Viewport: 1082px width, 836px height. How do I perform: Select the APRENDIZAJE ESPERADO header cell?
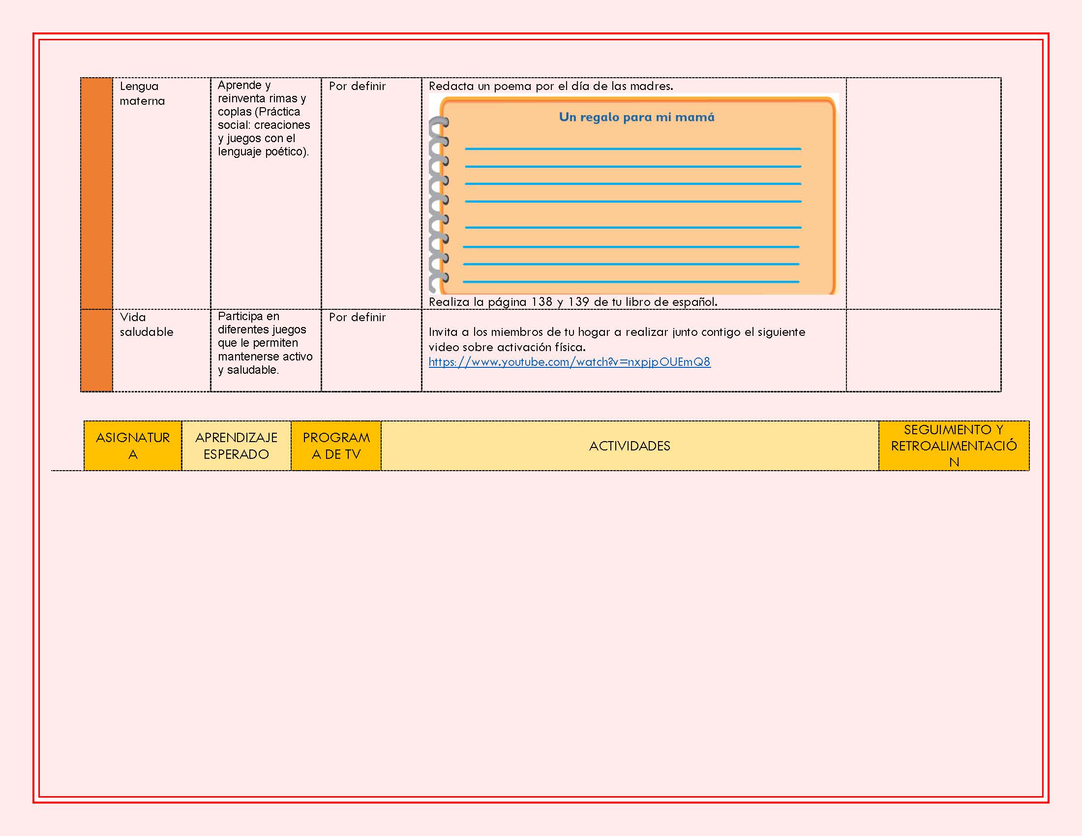pyautogui.click(x=236, y=446)
